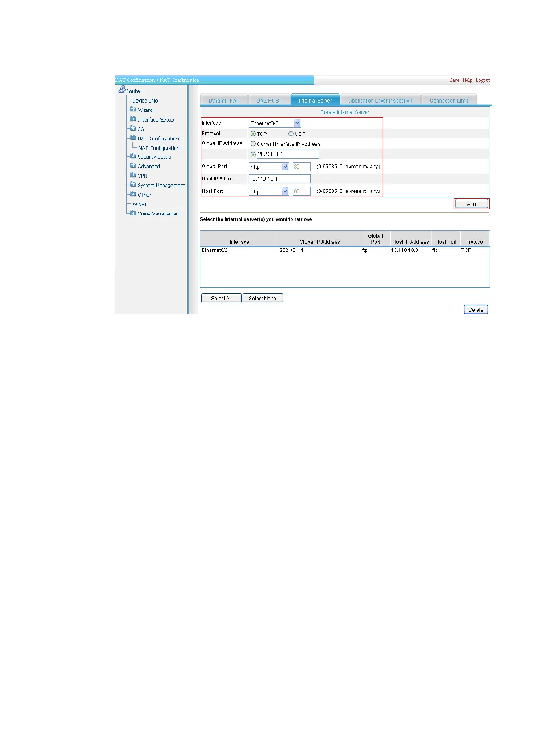
Task: Open the WiNet tree entry
Action: [140, 204]
